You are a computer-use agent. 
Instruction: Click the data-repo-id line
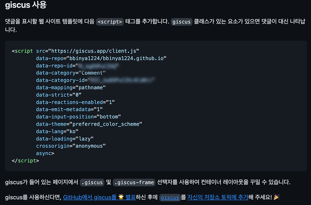click(x=77, y=66)
